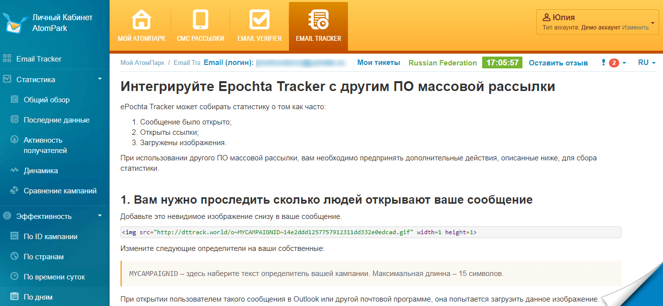Click the Последние данные database icon
This screenshot has width=663, height=306.
click(14, 120)
